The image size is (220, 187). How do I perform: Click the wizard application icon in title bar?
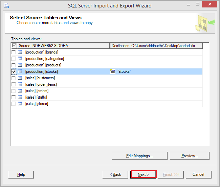[x=6, y=6]
